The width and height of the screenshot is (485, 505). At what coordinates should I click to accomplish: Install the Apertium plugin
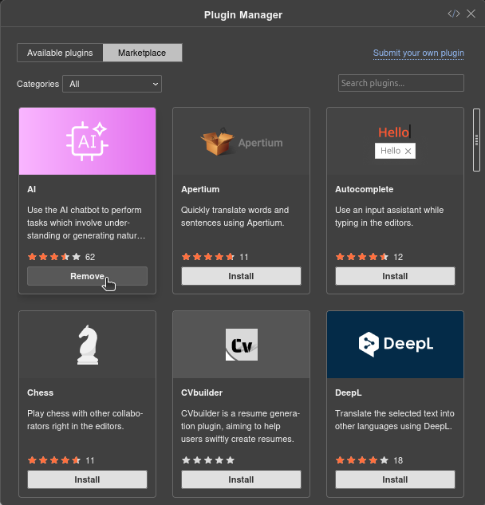point(241,276)
